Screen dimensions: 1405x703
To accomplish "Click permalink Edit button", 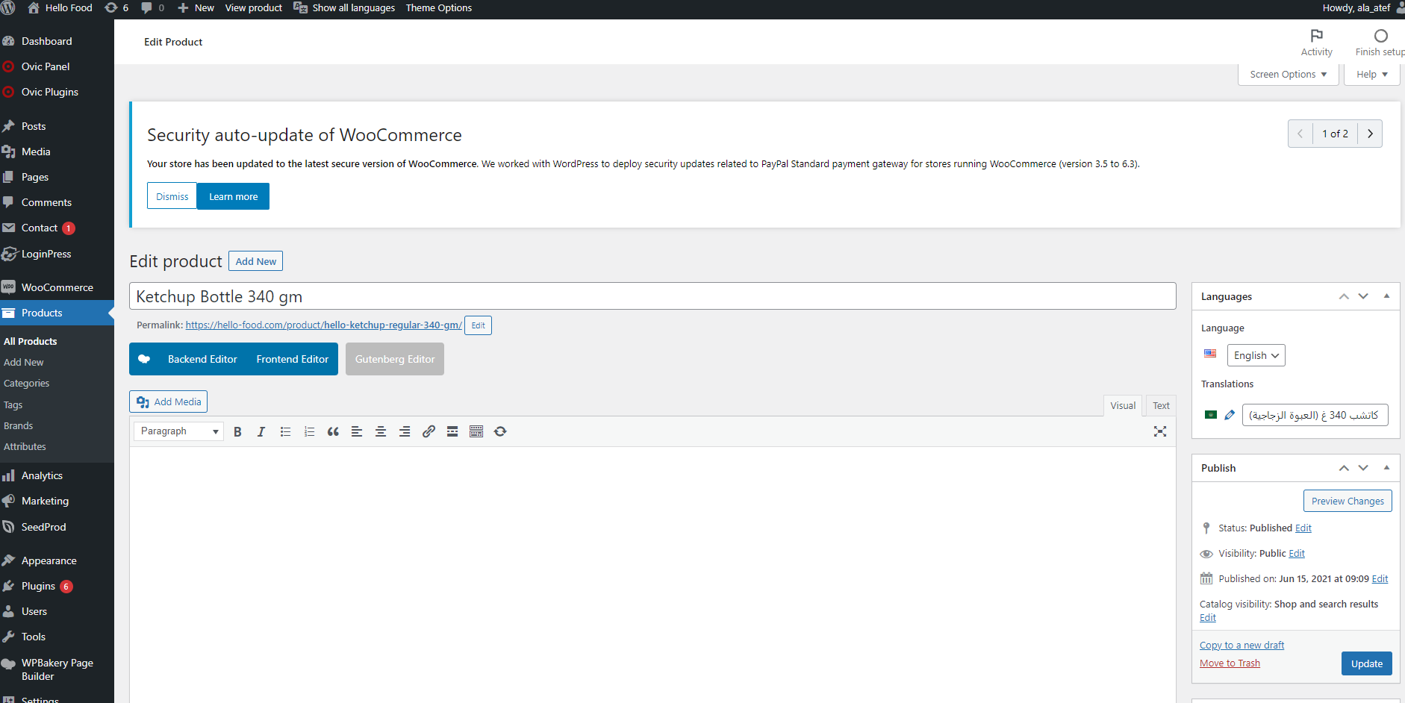I will click(478, 325).
